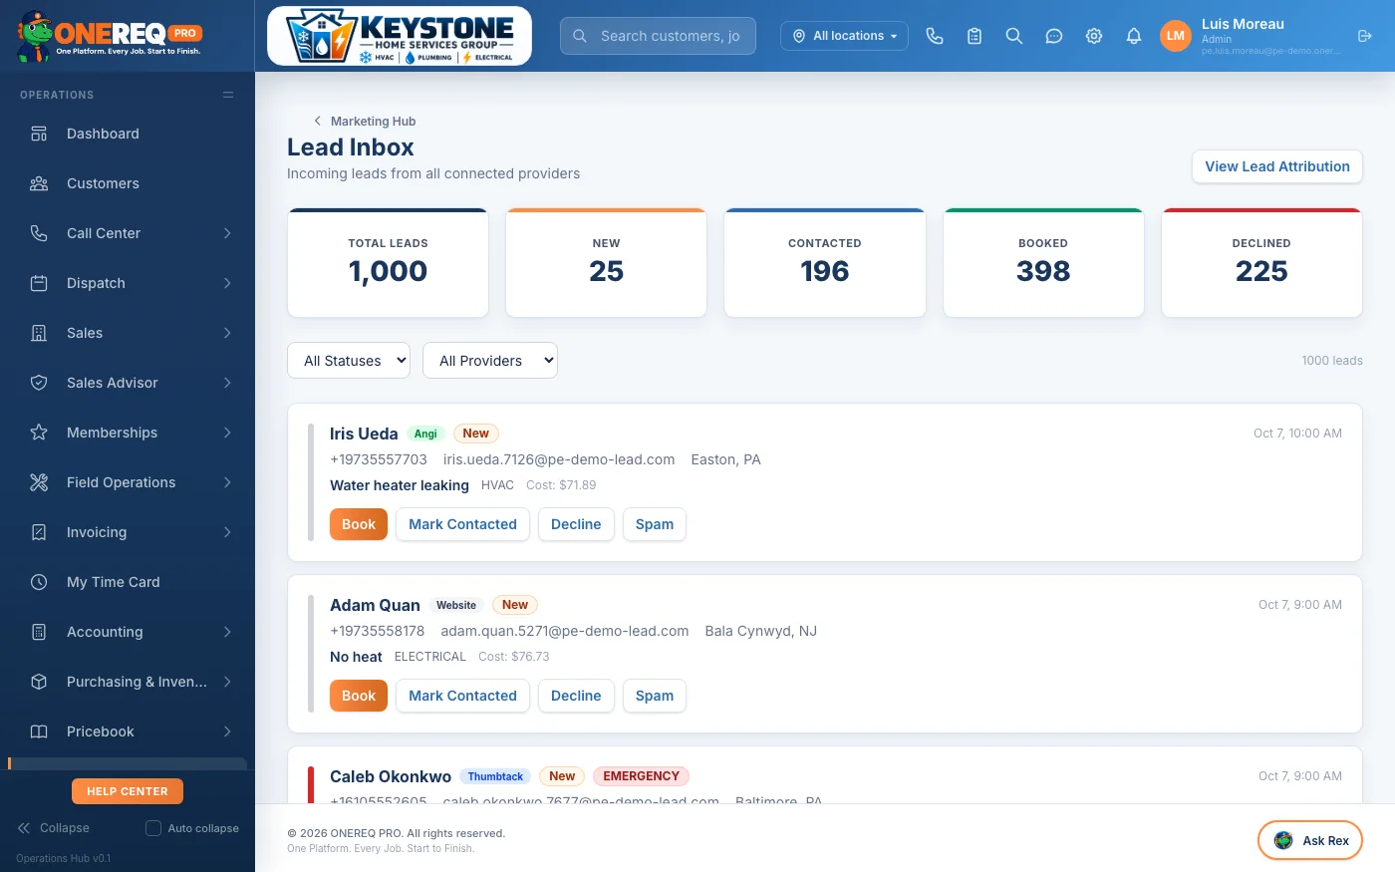Screen dimensions: 1395x872
Task: Open the All Providers filter dropdown
Action: (x=490, y=361)
